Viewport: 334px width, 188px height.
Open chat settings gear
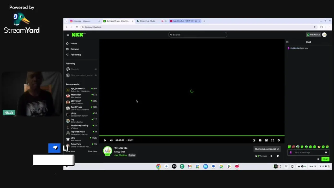click(318, 159)
